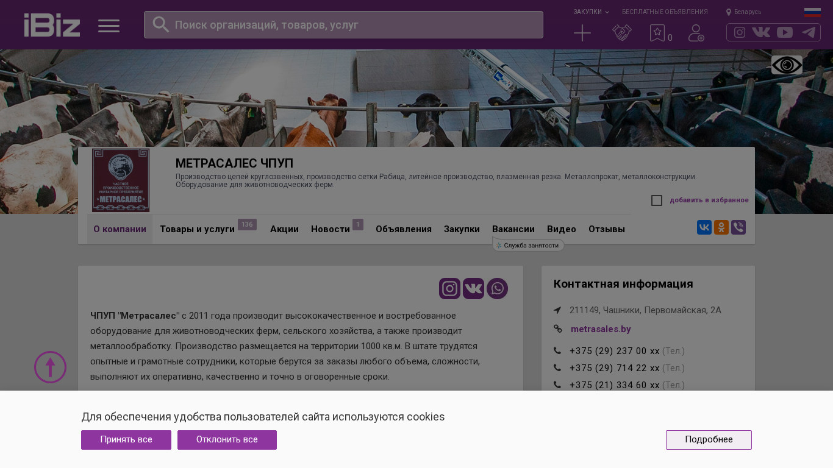Click the search magnifier icon
833x468 pixels.
click(x=160, y=24)
